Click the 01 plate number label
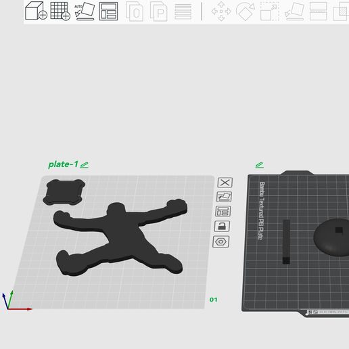The height and width of the screenshot is (349, 349). [x=213, y=300]
